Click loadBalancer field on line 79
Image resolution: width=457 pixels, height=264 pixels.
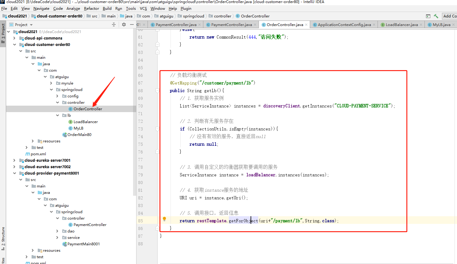coord(261,175)
